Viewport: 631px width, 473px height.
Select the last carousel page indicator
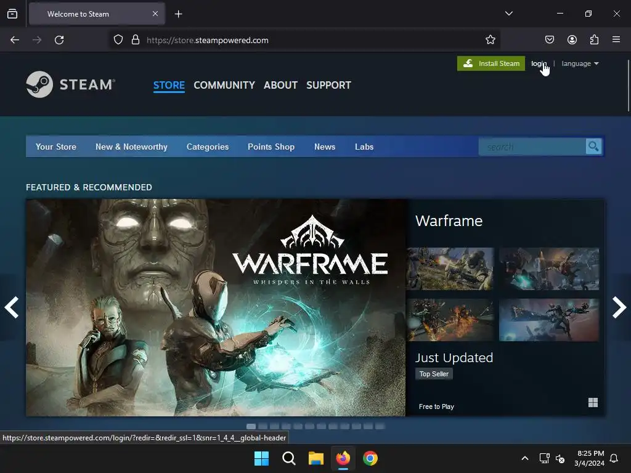click(380, 426)
